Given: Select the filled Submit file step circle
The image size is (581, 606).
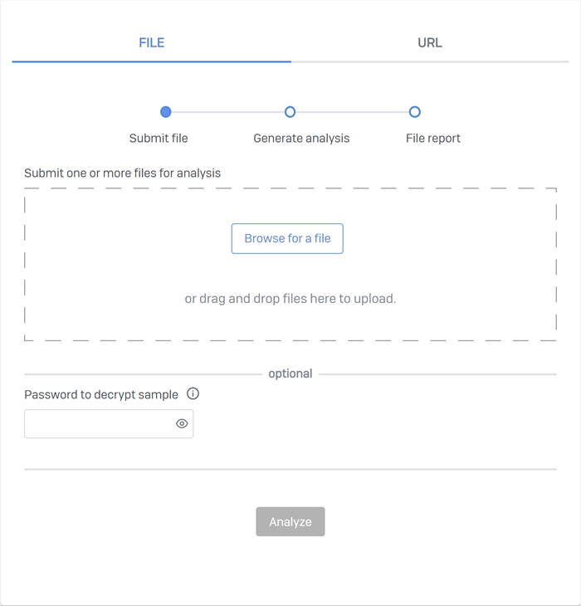Looking at the screenshot, I should point(166,112).
